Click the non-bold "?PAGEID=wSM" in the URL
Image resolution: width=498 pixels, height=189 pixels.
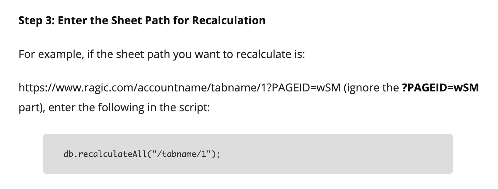(x=306, y=88)
